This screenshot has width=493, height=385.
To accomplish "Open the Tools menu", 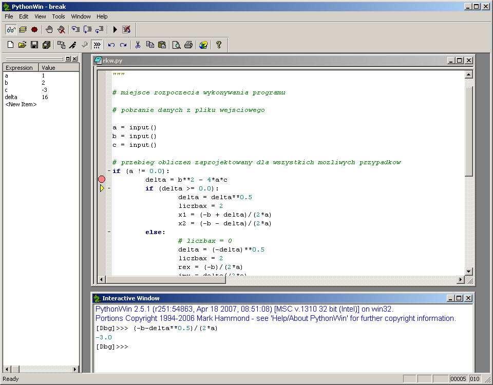I will point(59,16).
